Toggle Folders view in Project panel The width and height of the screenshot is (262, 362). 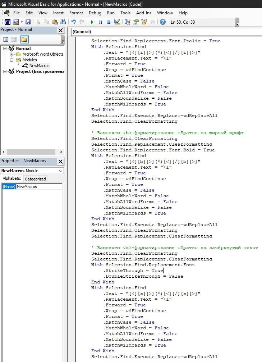pyautogui.click(x=24, y=39)
